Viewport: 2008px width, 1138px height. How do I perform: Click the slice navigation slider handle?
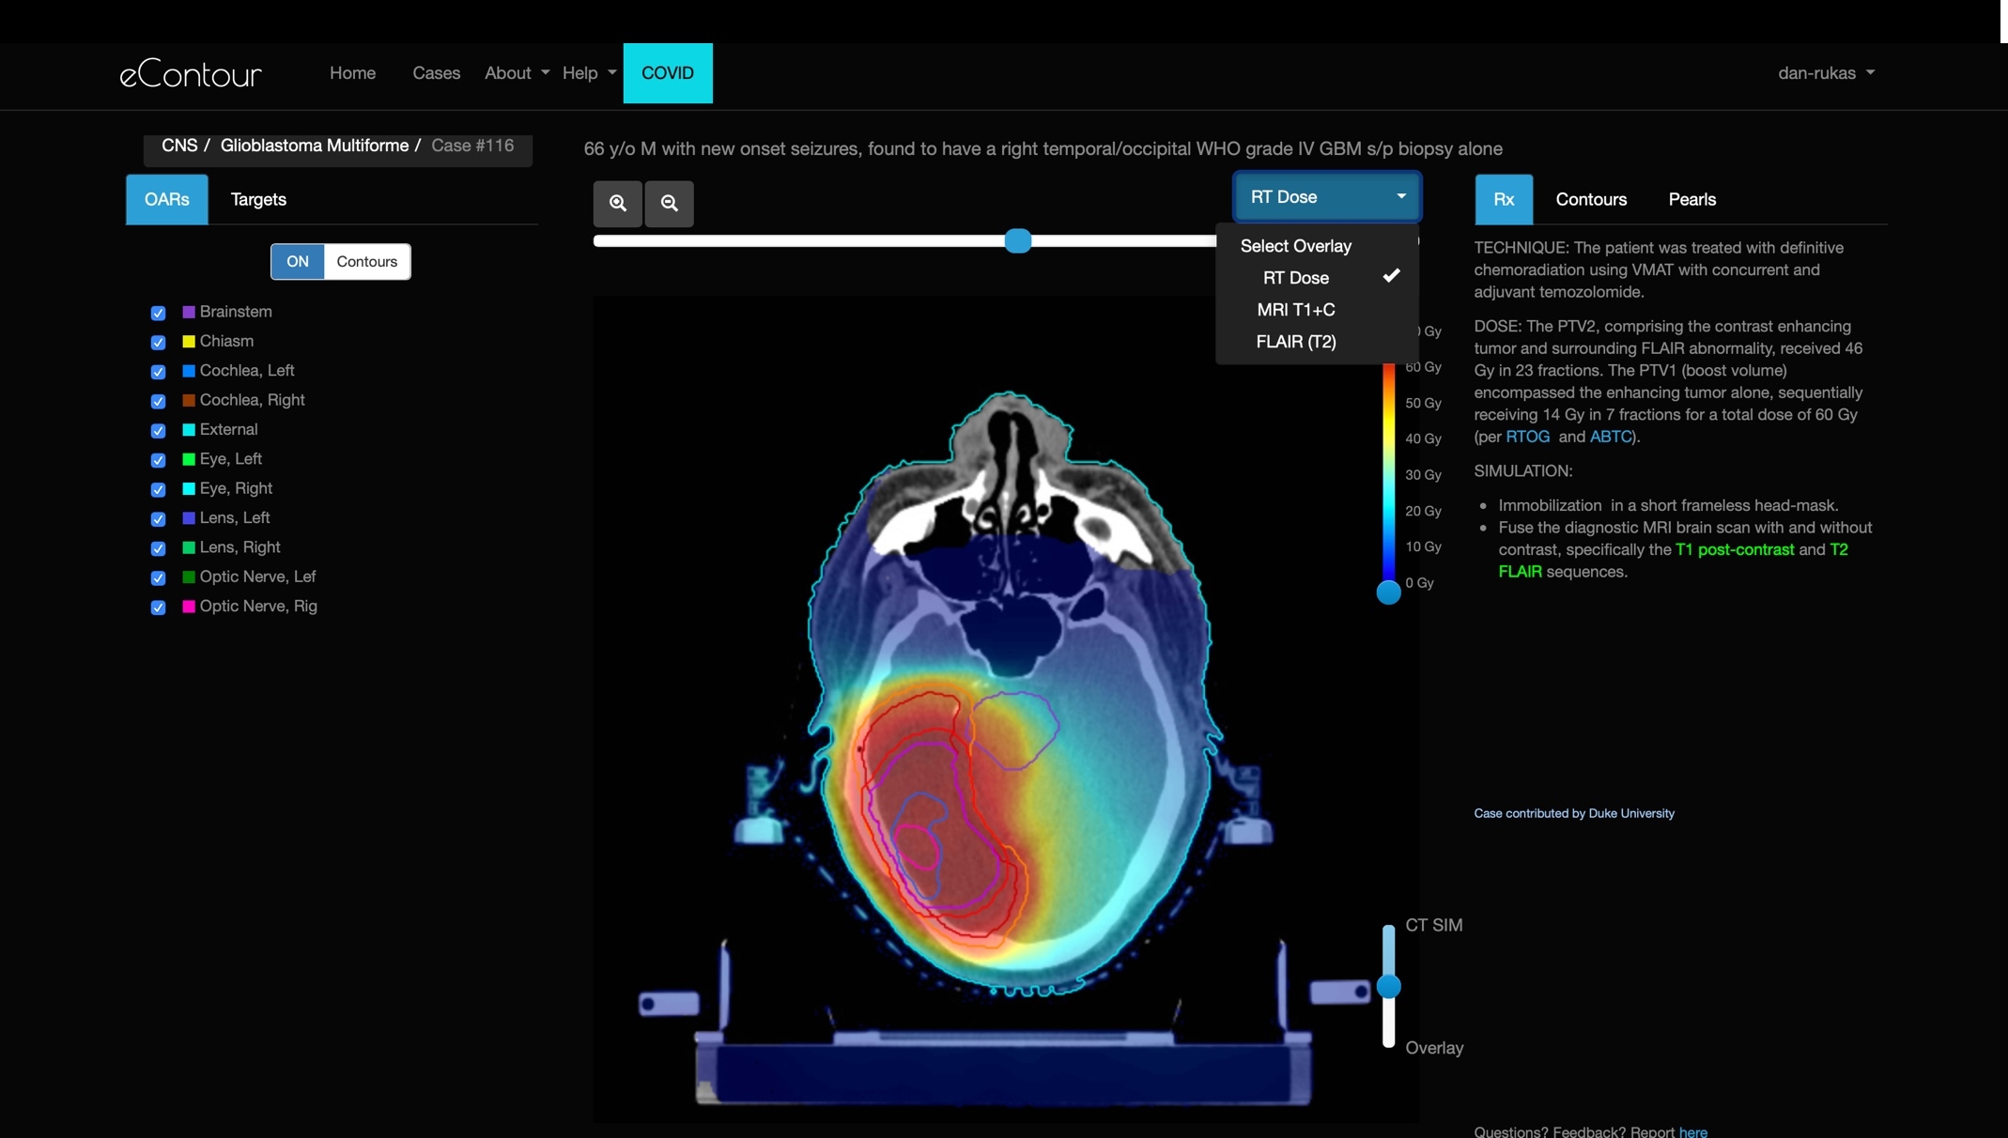1018,241
